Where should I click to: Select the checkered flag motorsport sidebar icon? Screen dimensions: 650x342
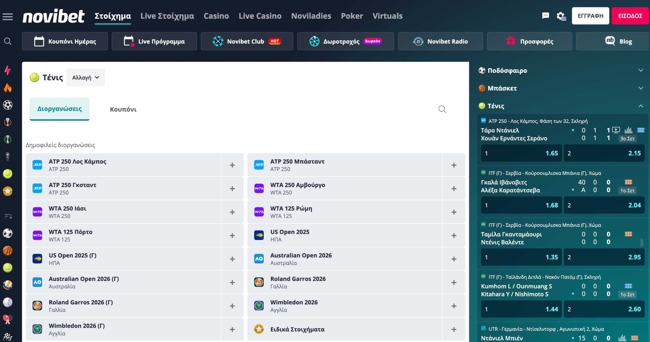[x=8, y=337]
